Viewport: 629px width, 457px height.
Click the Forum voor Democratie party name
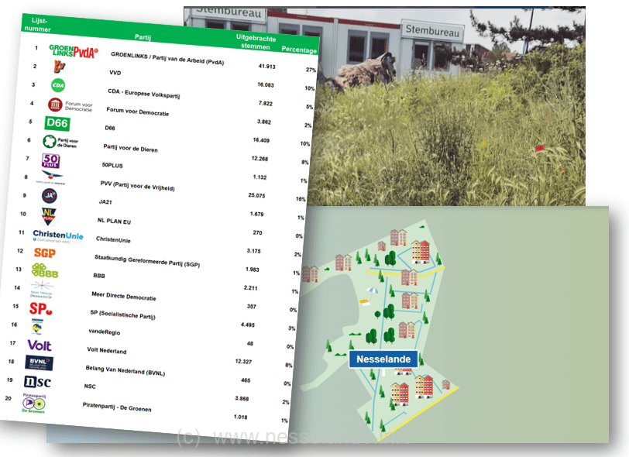[138, 112]
